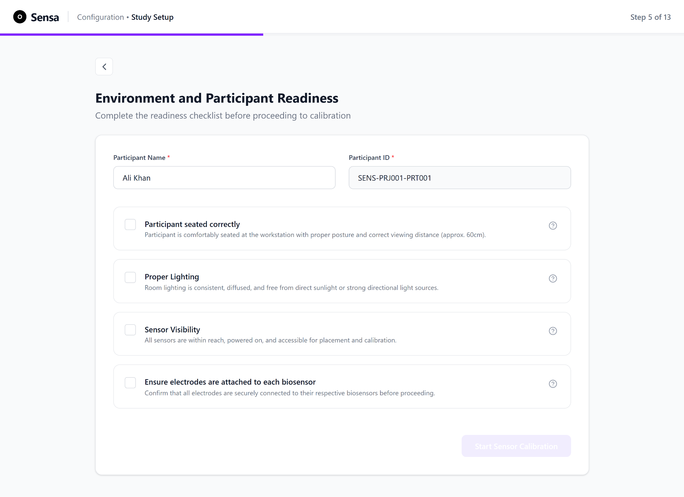Enable the Sensor Visibility checkbox
Viewport: 684px width, 497px height.
[130, 330]
